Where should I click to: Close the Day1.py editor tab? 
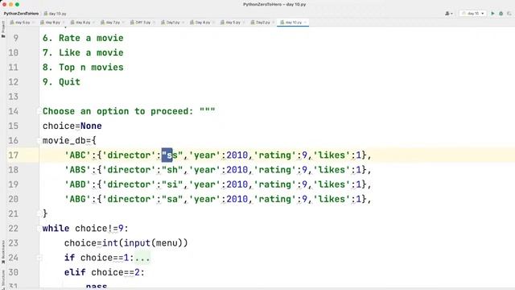(x=183, y=23)
